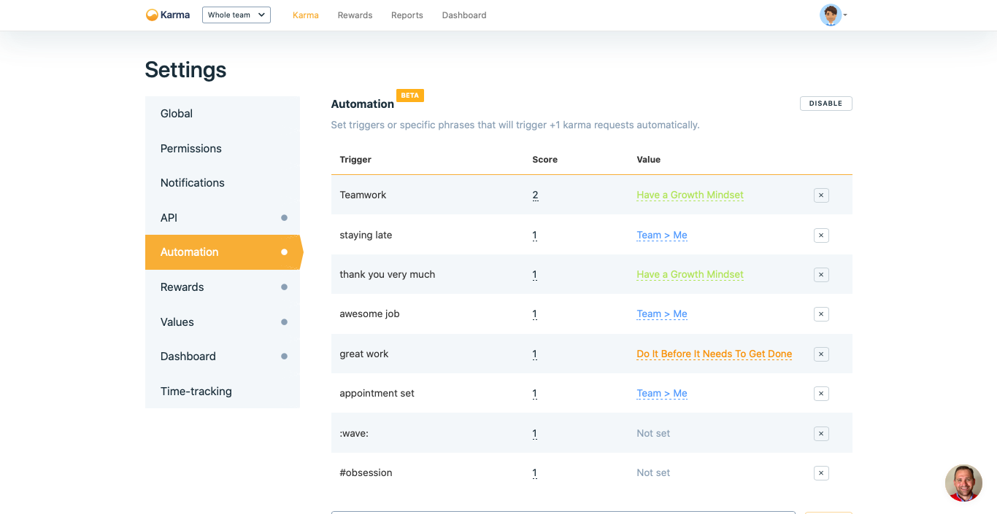Delete the staying late trigger
This screenshot has height=514, width=997.
[821, 235]
